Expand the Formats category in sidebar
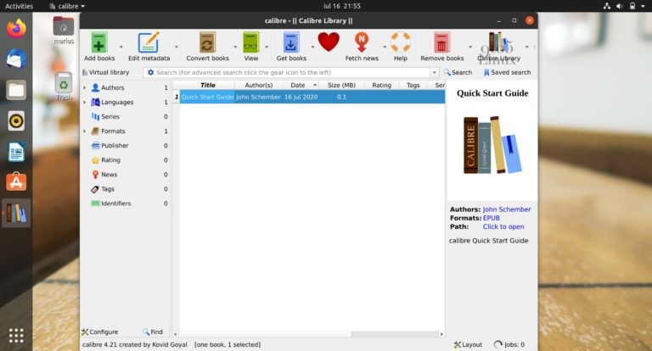 click(84, 131)
